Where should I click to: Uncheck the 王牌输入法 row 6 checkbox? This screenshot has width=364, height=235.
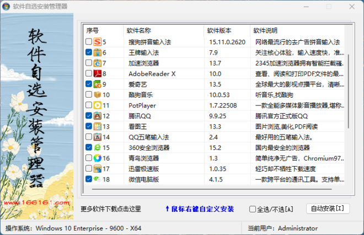89,52
